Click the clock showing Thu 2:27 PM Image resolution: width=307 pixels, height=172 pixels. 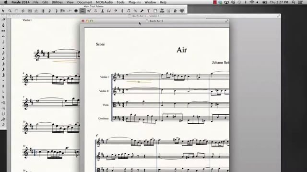[x=279, y=2]
